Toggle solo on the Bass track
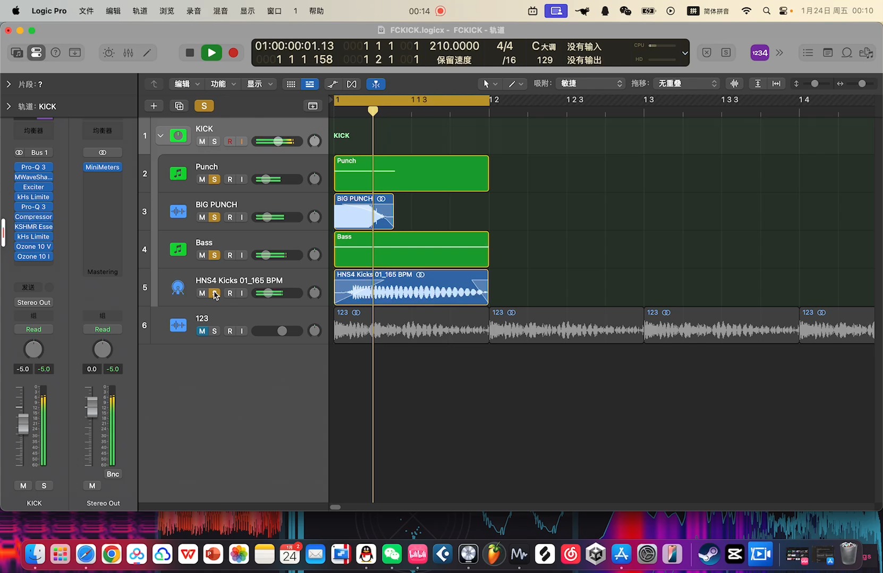The width and height of the screenshot is (883, 573). [215, 255]
